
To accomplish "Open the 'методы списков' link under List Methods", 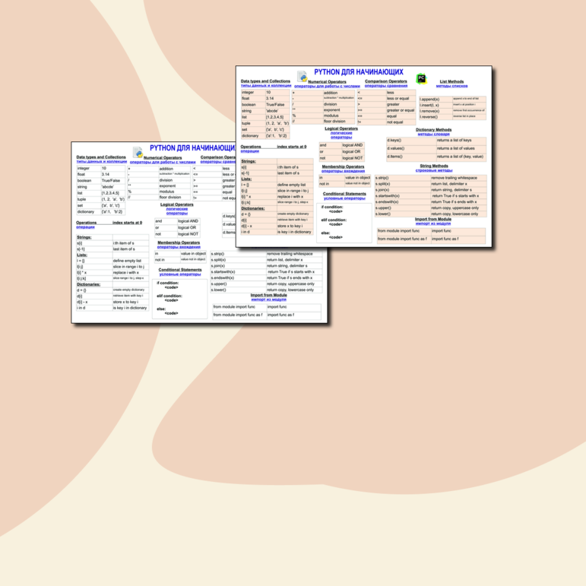I will [x=451, y=86].
